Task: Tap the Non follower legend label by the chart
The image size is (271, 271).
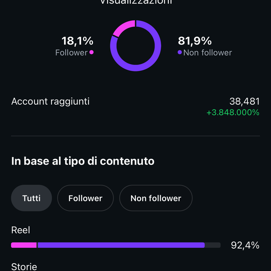Action: (x=207, y=53)
